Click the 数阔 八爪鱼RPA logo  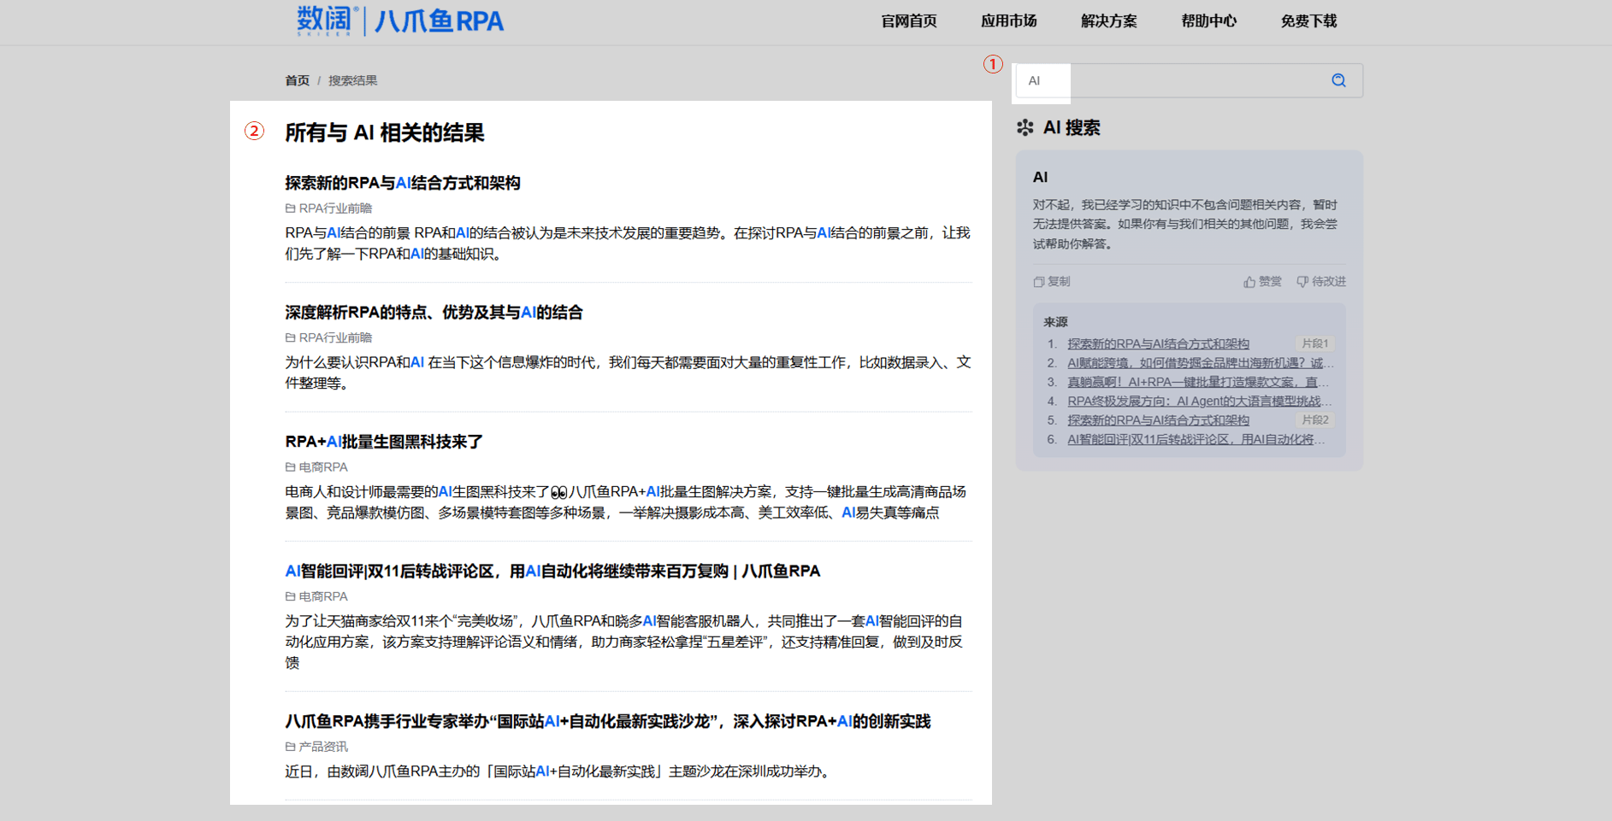tap(400, 21)
